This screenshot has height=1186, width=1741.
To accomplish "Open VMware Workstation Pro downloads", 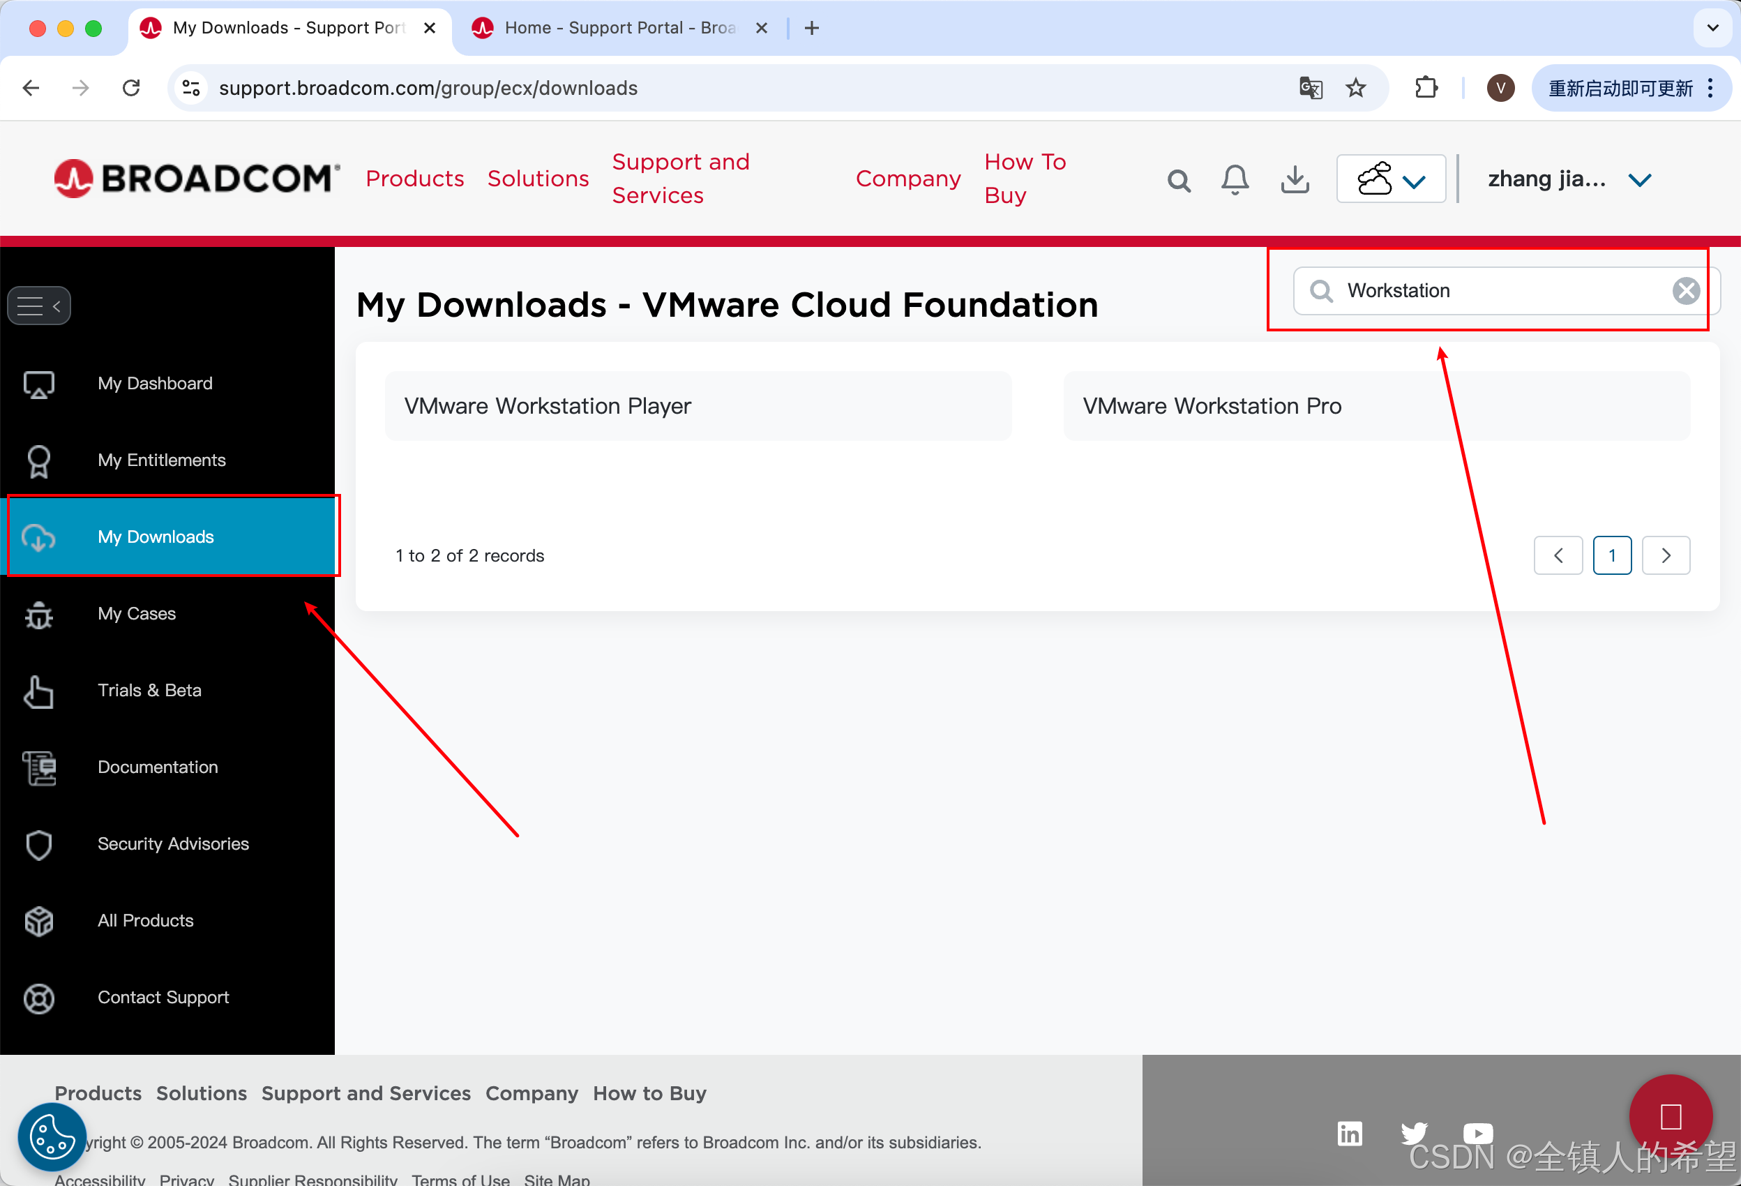I will [x=1377, y=406].
